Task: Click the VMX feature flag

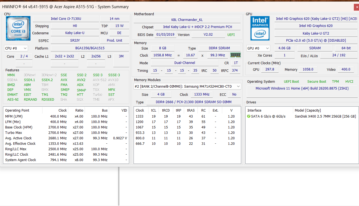Action: pos(27,90)
